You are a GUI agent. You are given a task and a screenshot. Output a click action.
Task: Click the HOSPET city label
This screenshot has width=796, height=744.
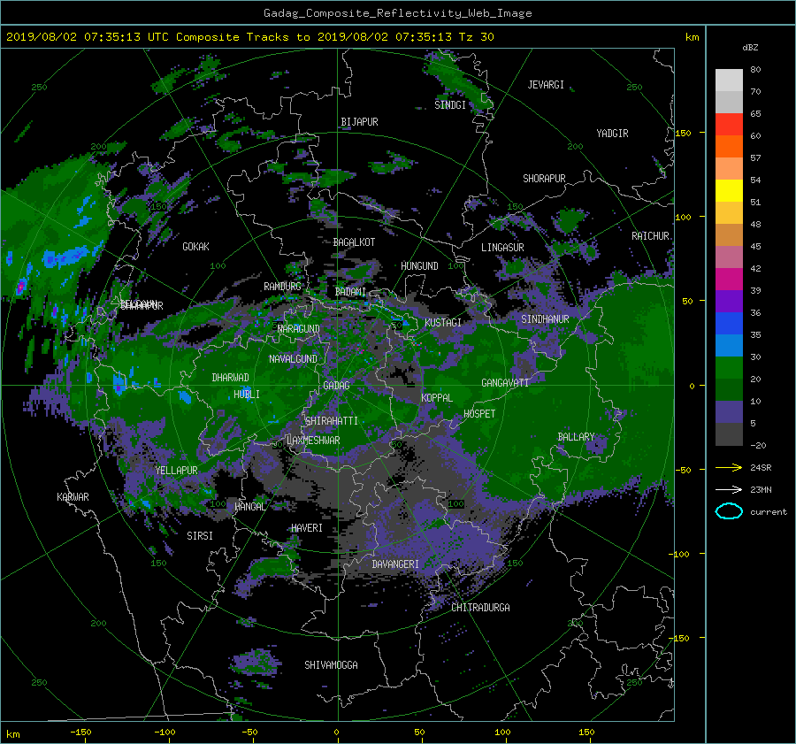click(479, 414)
